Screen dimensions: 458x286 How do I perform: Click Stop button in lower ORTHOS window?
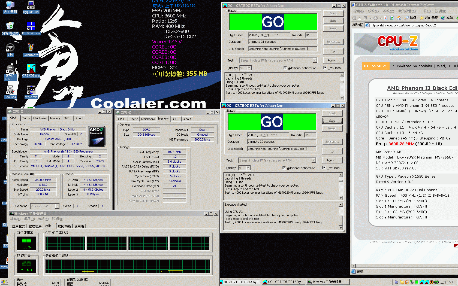tap(332, 121)
